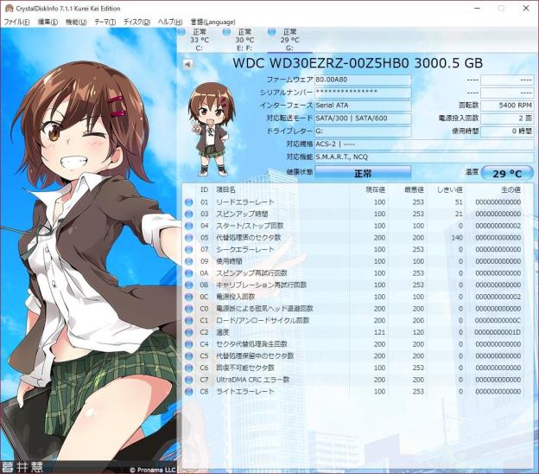539x474 pixels.
Task: Click status orb for attribute C1 ロード/アンロードサイクル回数
Action: coord(188,321)
